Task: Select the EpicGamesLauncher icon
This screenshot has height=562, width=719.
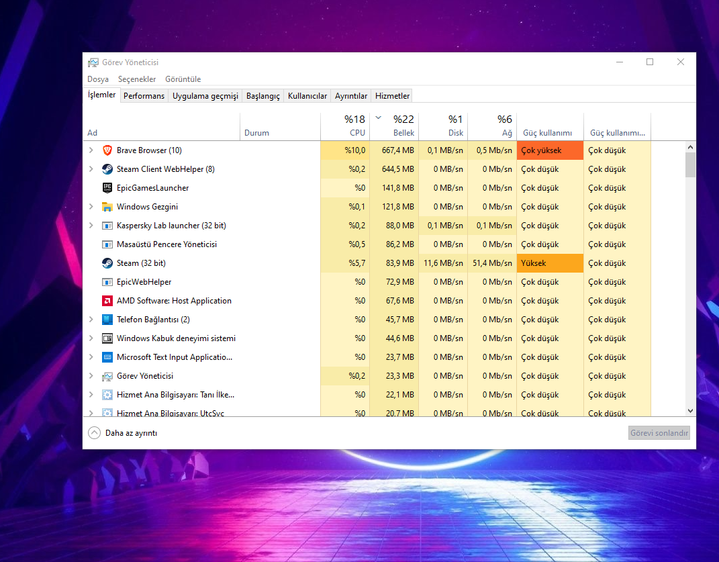Action: [107, 188]
